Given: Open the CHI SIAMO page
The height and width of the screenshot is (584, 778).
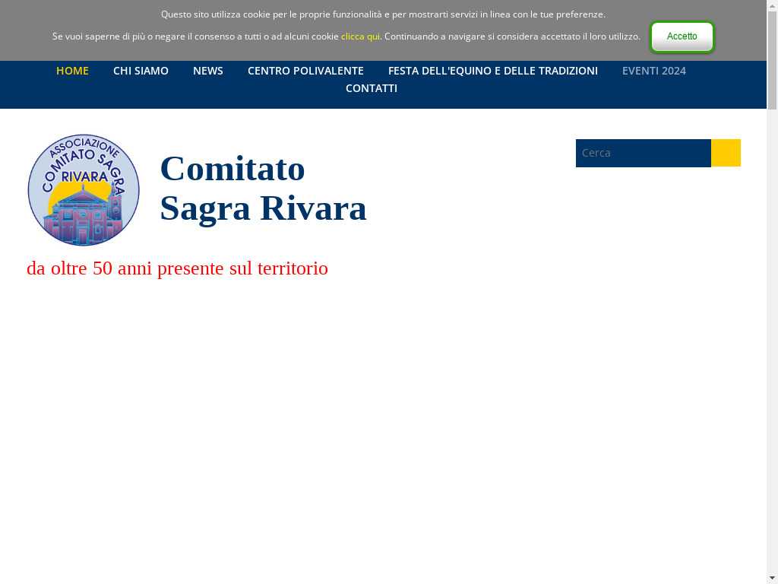Looking at the screenshot, I should (x=141, y=71).
